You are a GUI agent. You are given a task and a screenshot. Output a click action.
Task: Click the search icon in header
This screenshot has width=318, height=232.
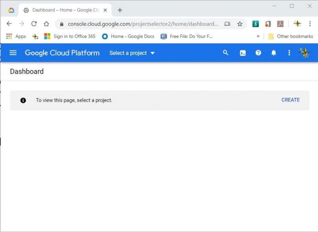pos(225,53)
